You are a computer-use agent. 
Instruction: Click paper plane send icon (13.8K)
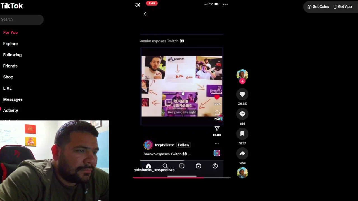(217, 129)
